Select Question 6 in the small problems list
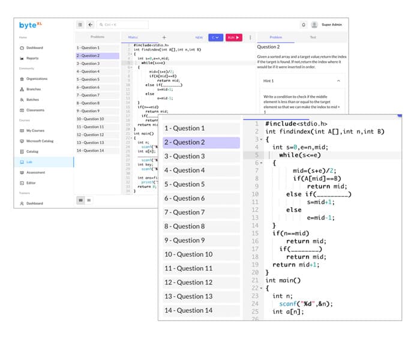420x347 pixels. (x=98, y=88)
